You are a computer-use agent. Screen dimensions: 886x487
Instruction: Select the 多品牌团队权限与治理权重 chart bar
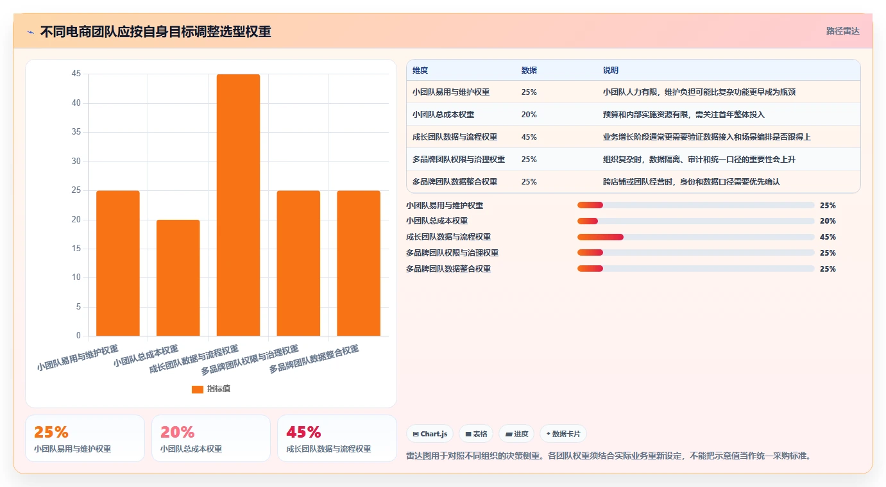point(298,263)
